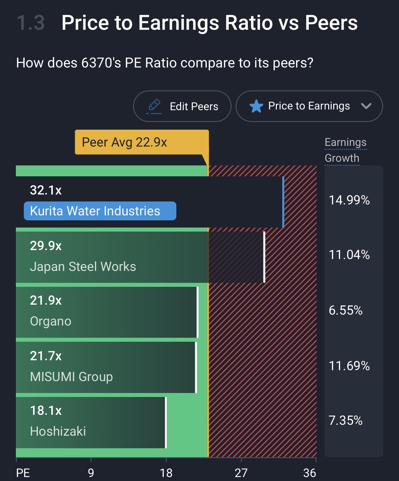Click the 32.1x Kurita PE value
Screen dimensions: 399x481
[x=46, y=190]
